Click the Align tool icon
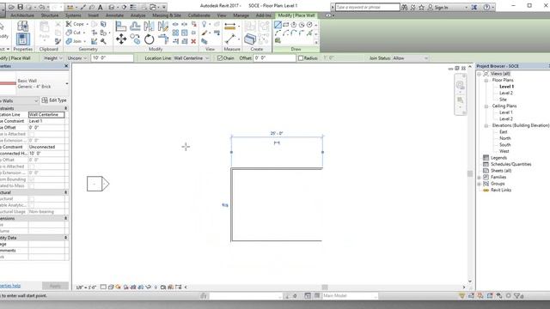 coord(121,26)
